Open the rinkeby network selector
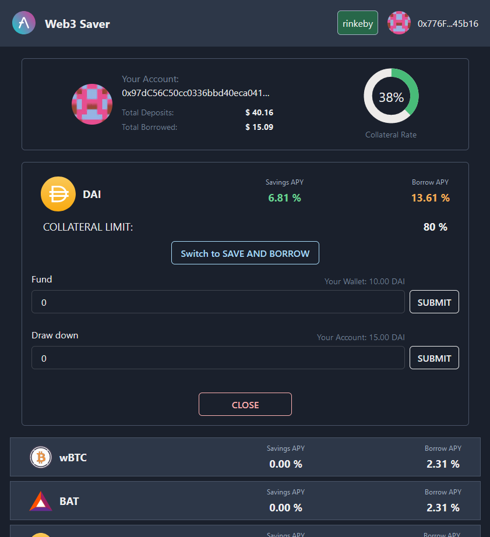 click(x=358, y=23)
